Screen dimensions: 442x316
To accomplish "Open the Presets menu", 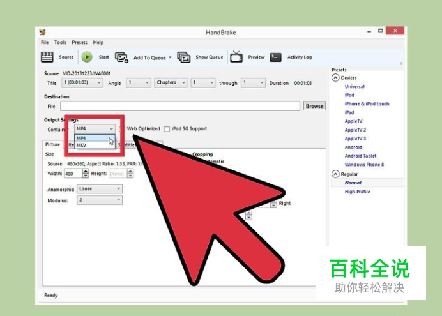I will click(79, 43).
